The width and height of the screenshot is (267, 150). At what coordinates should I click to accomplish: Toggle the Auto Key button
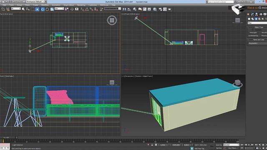coord(219,145)
